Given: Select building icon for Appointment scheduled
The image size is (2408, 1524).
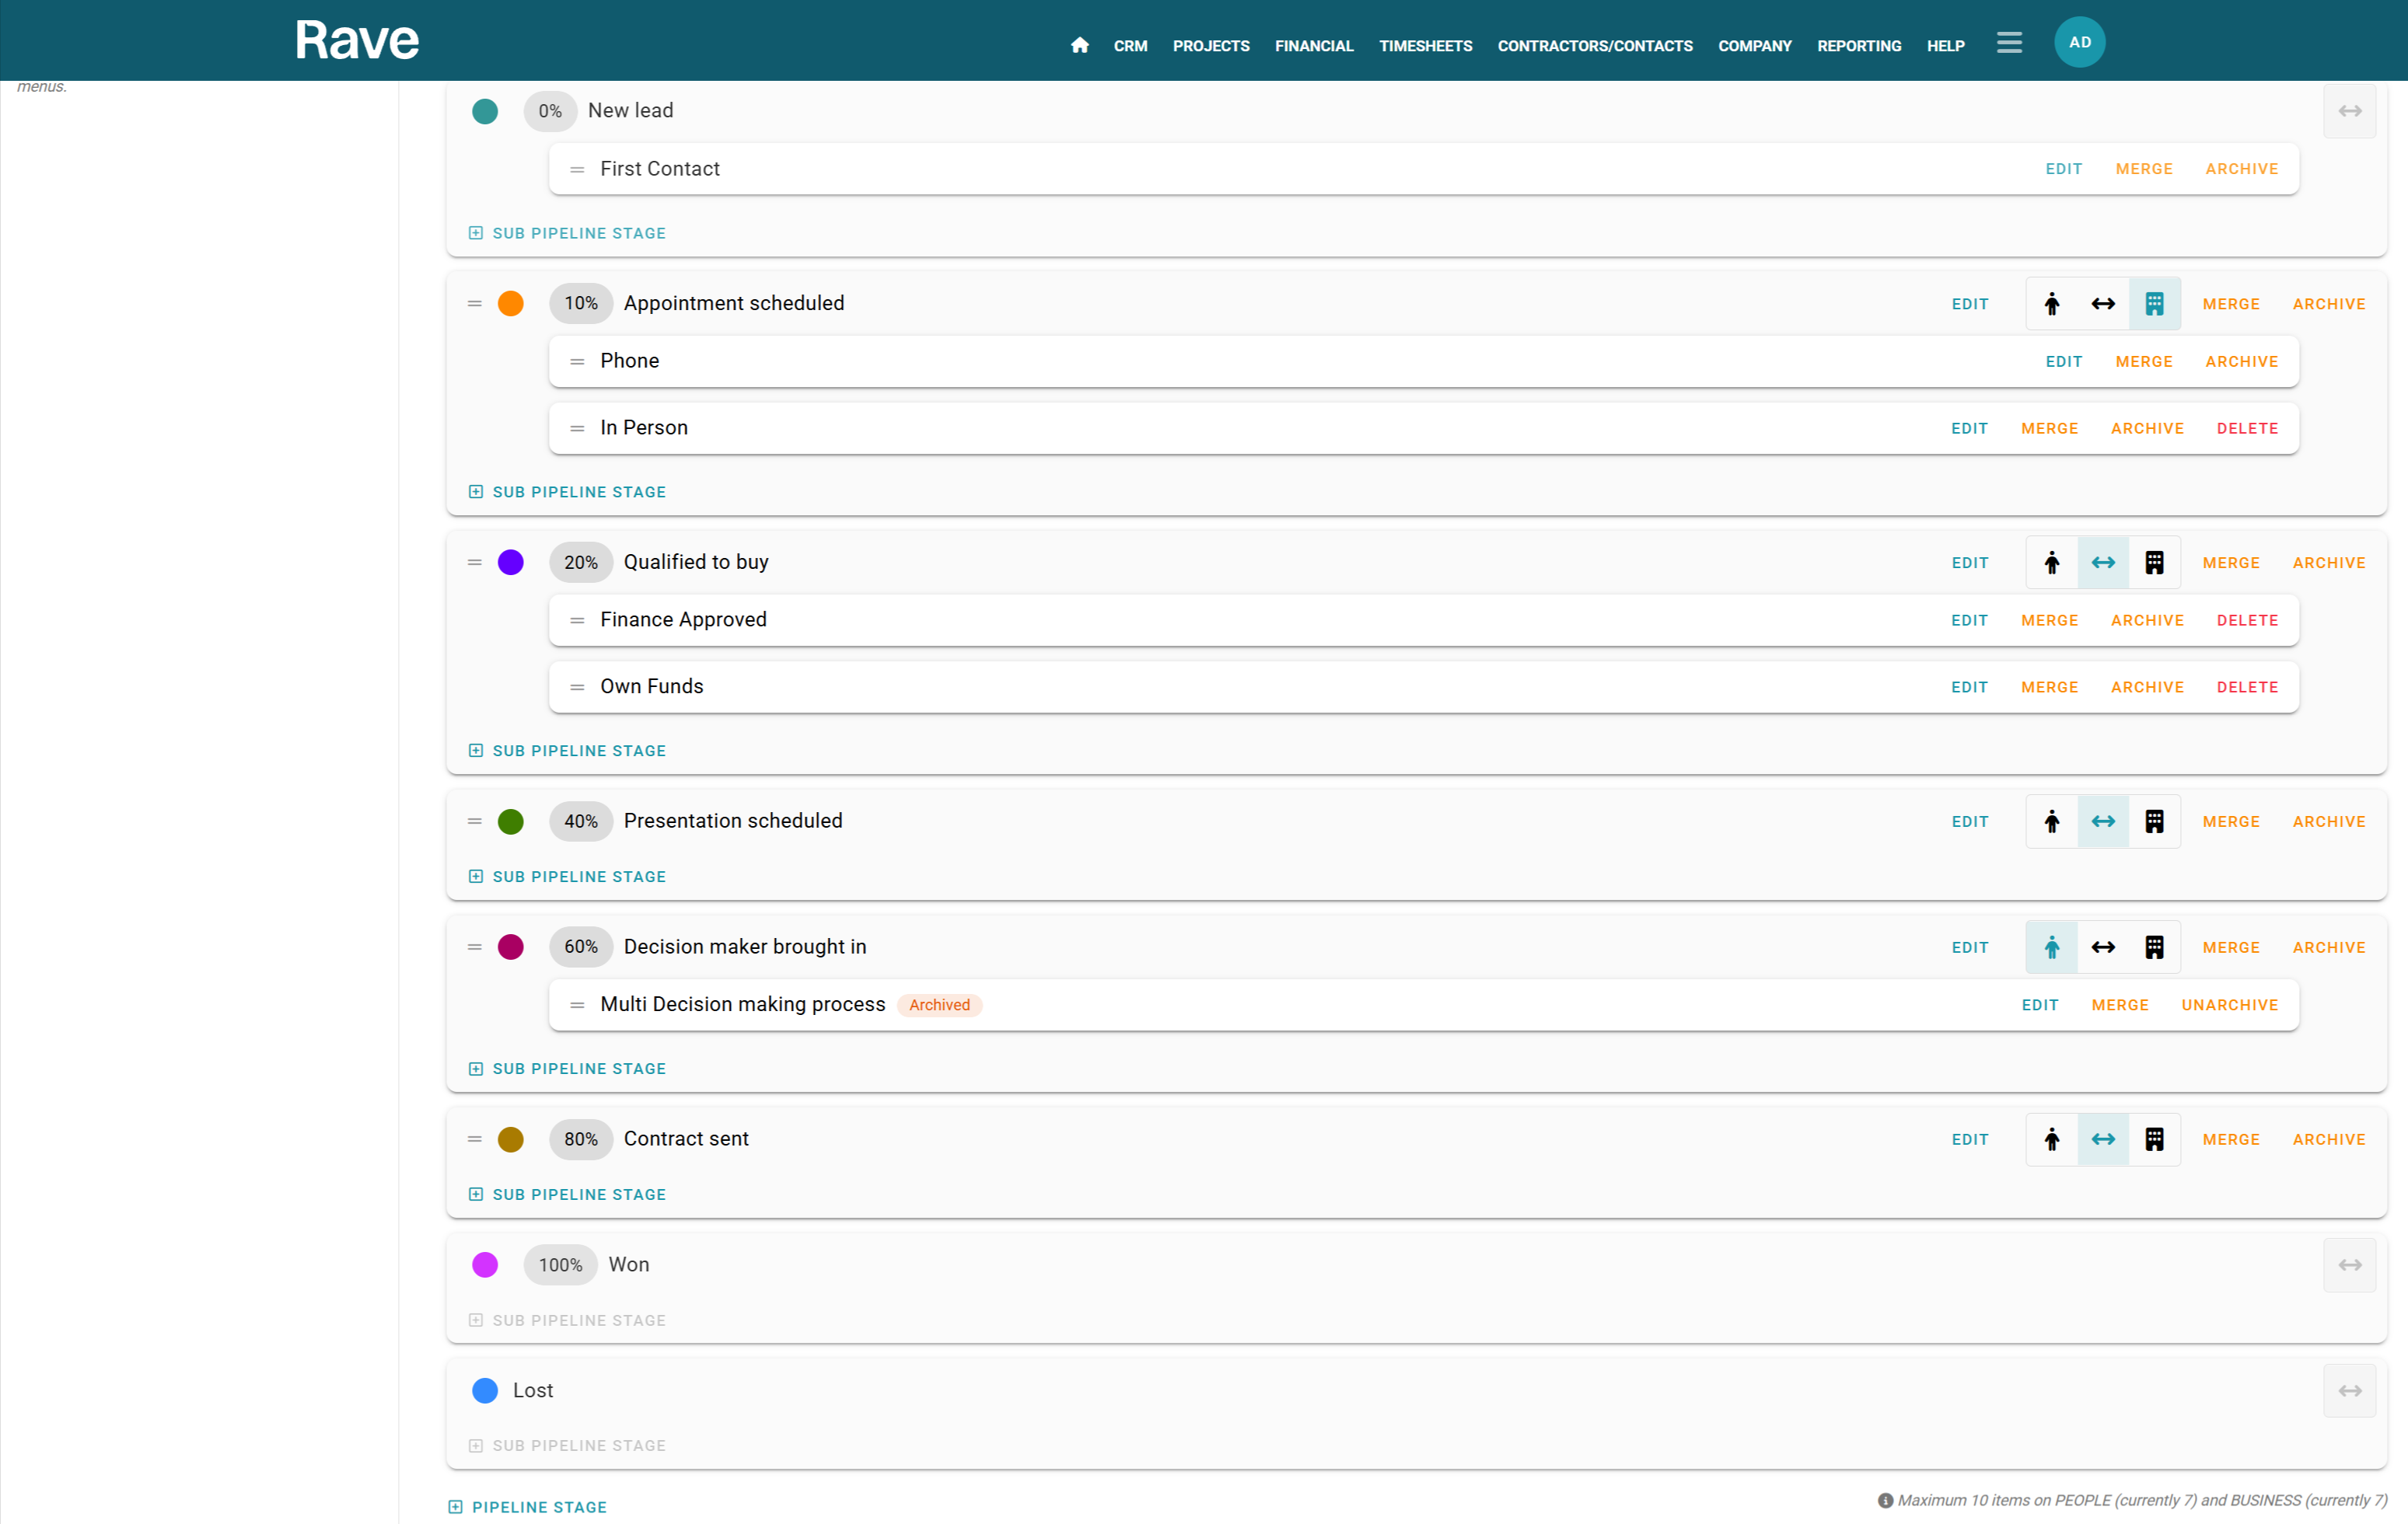Looking at the screenshot, I should [2155, 304].
